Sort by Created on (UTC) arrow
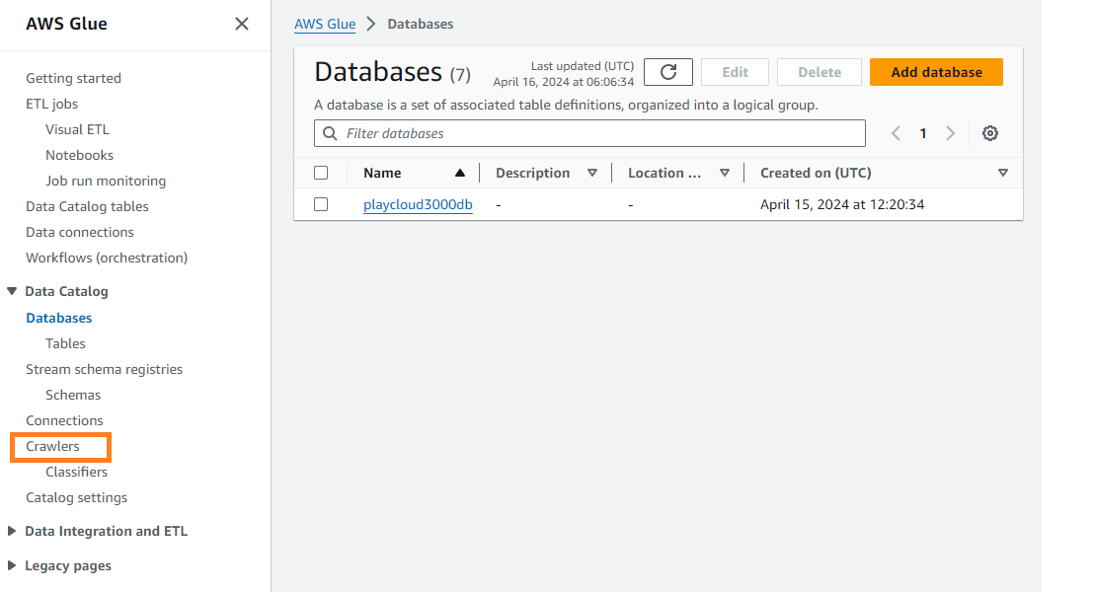This screenshot has width=1093, height=592. pyautogui.click(x=1003, y=173)
